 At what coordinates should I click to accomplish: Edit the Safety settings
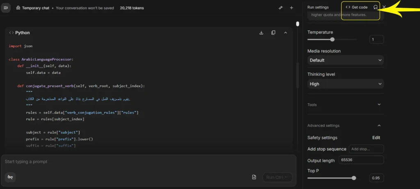[376, 138]
